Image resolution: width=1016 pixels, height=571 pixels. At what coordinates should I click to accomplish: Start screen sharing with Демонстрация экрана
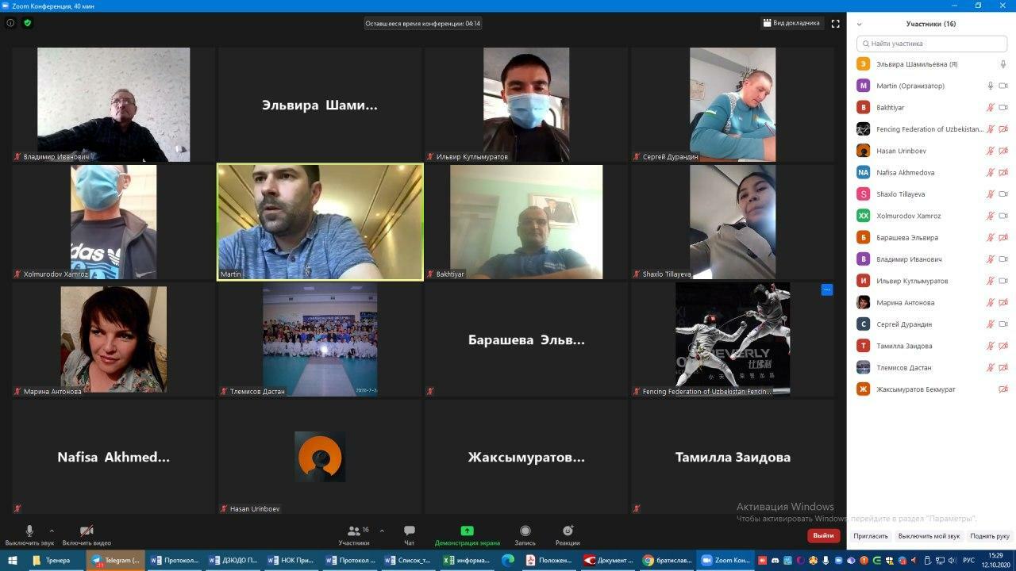coord(468,535)
